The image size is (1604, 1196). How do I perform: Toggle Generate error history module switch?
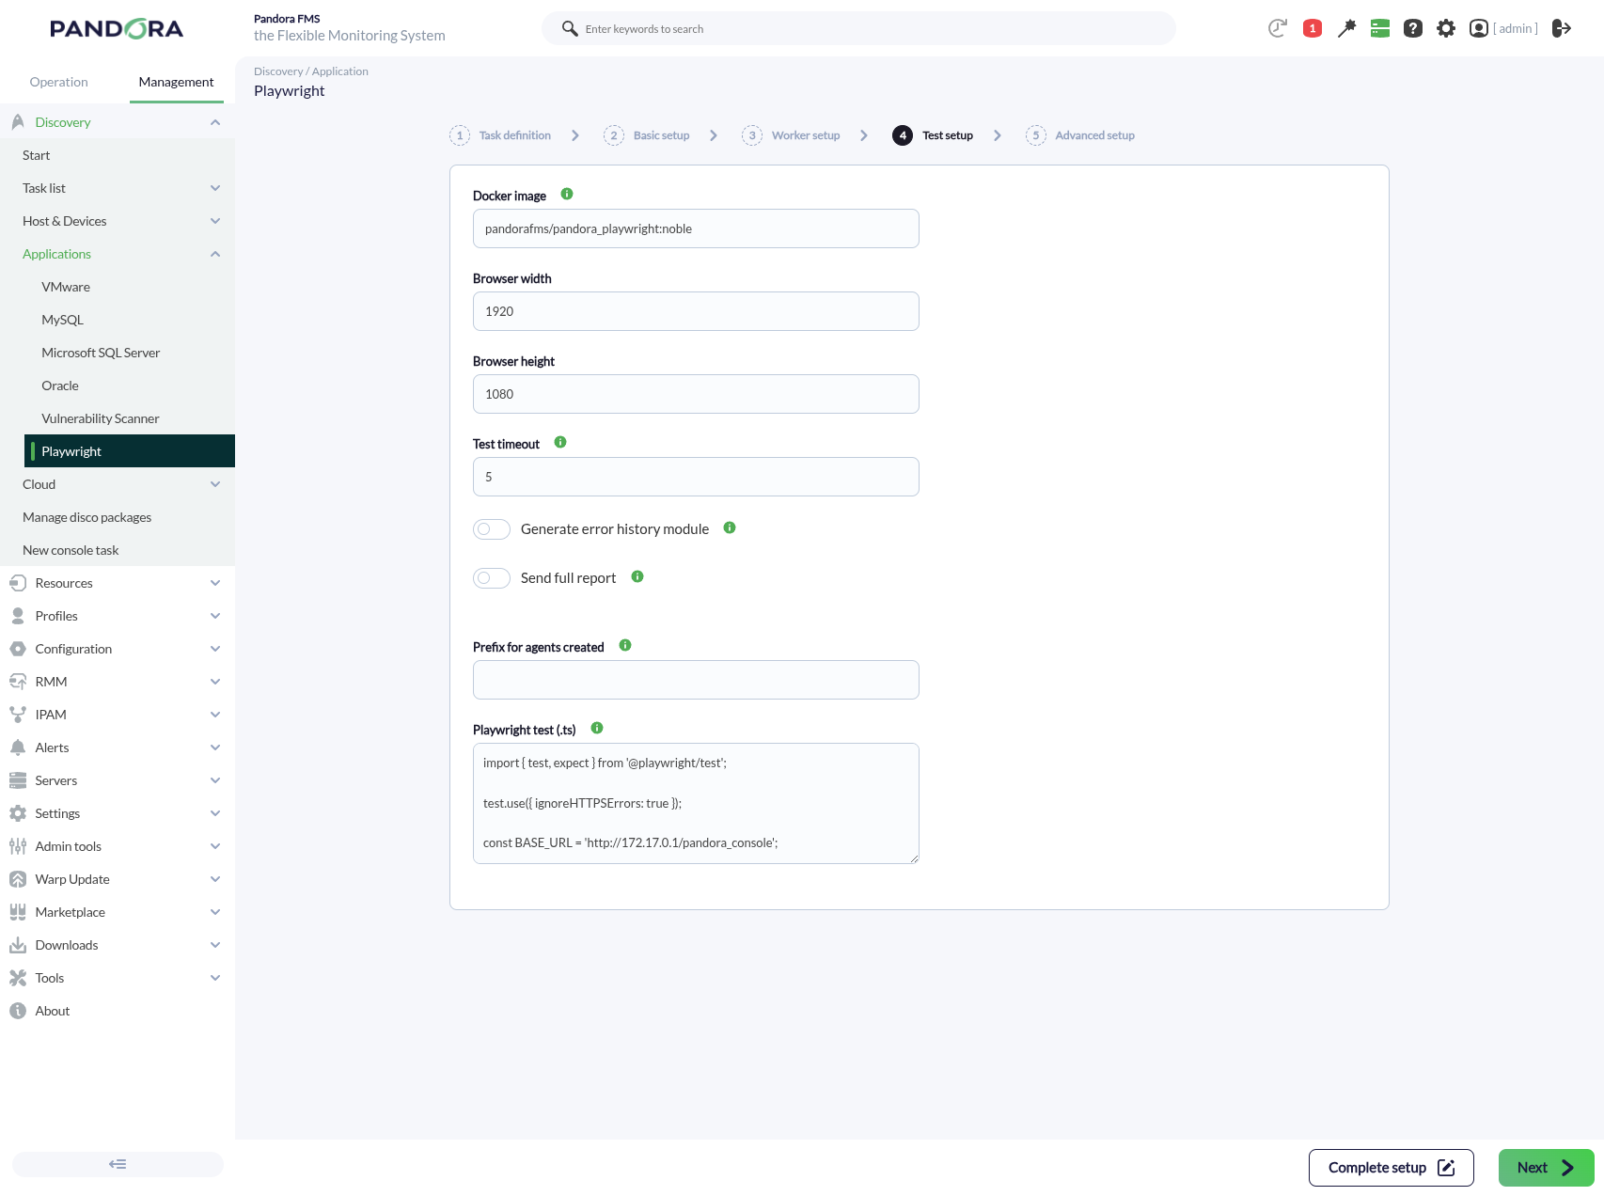pyautogui.click(x=492, y=529)
